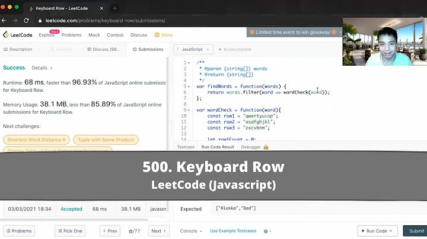Image resolution: width=427 pixels, height=239 pixels.
Task: Open Tuple with Same Product challenge
Action: point(106,140)
